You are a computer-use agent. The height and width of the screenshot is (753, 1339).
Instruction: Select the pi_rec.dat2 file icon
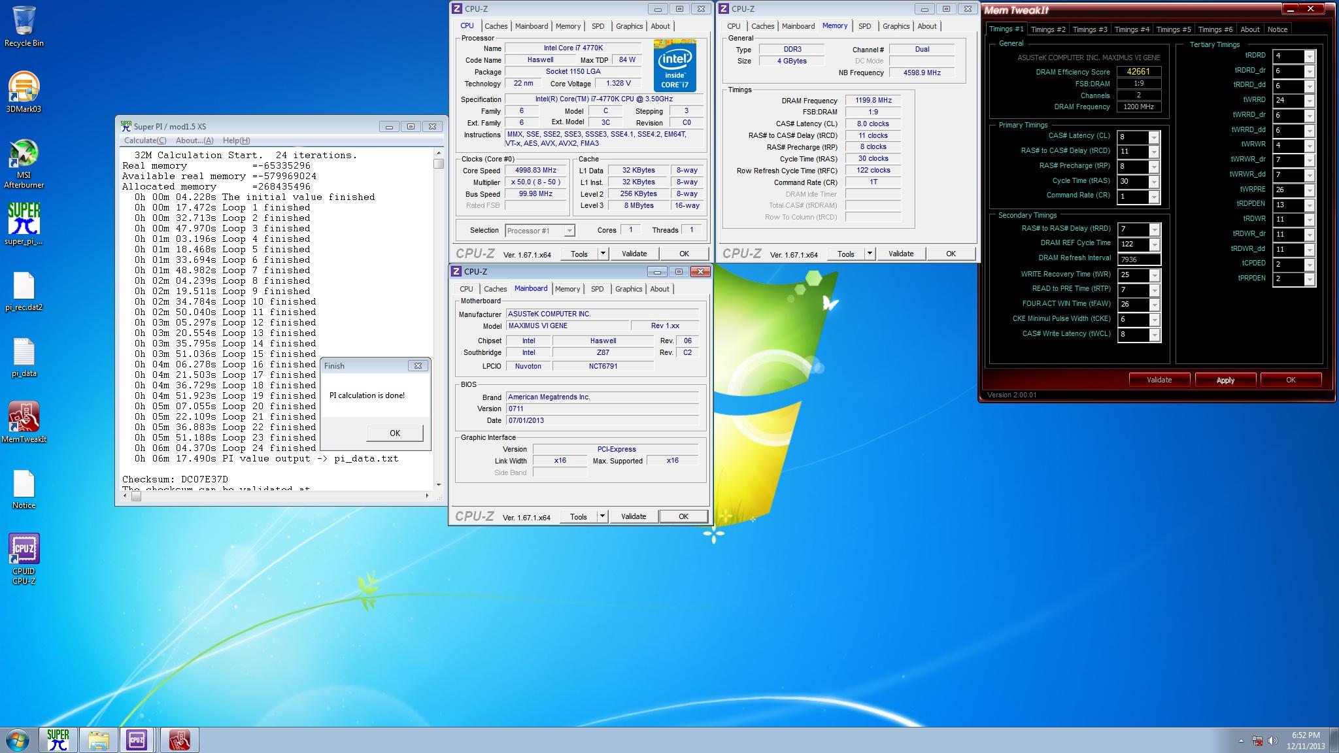coord(24,291)
